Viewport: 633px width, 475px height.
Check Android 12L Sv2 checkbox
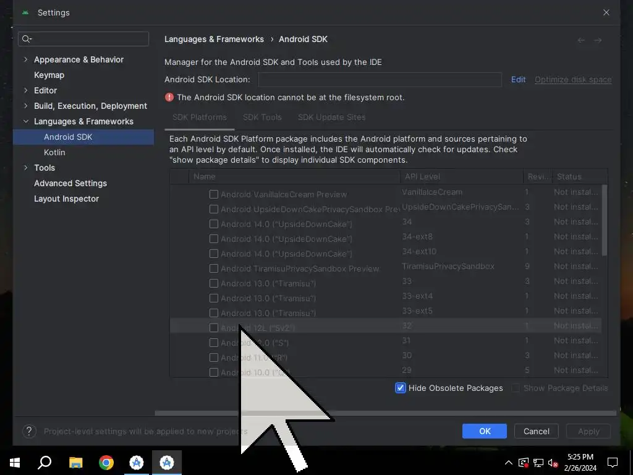tap(214, 328)
